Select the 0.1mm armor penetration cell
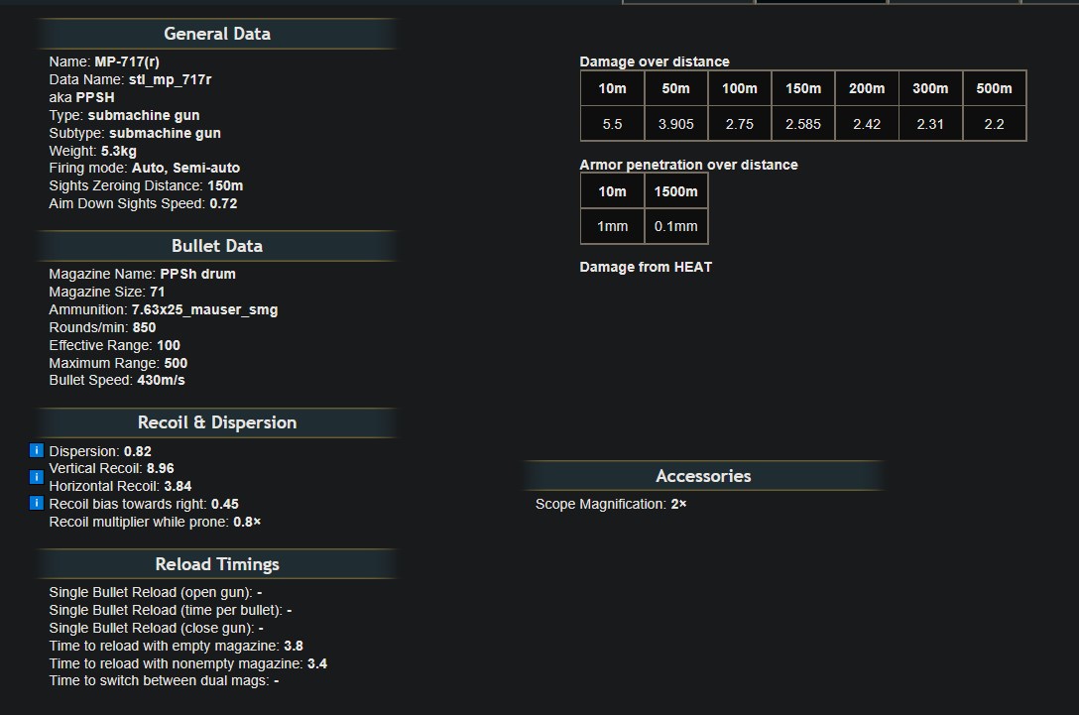The width and height of the screenshot is (1079, 715). coord(675,226)
